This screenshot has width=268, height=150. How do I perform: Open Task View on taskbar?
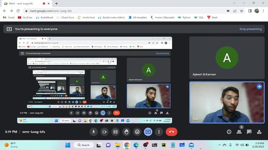pos(99,145)
